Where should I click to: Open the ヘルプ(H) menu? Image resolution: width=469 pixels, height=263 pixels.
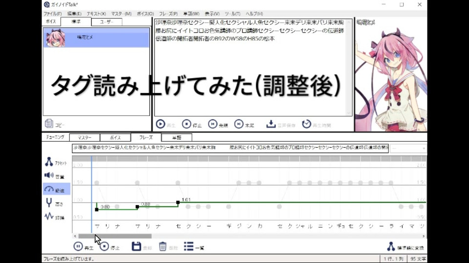(254, 14)
